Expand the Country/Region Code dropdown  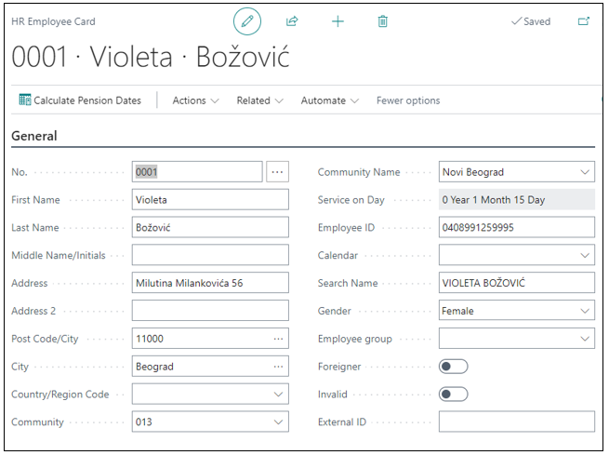(278, 395)
